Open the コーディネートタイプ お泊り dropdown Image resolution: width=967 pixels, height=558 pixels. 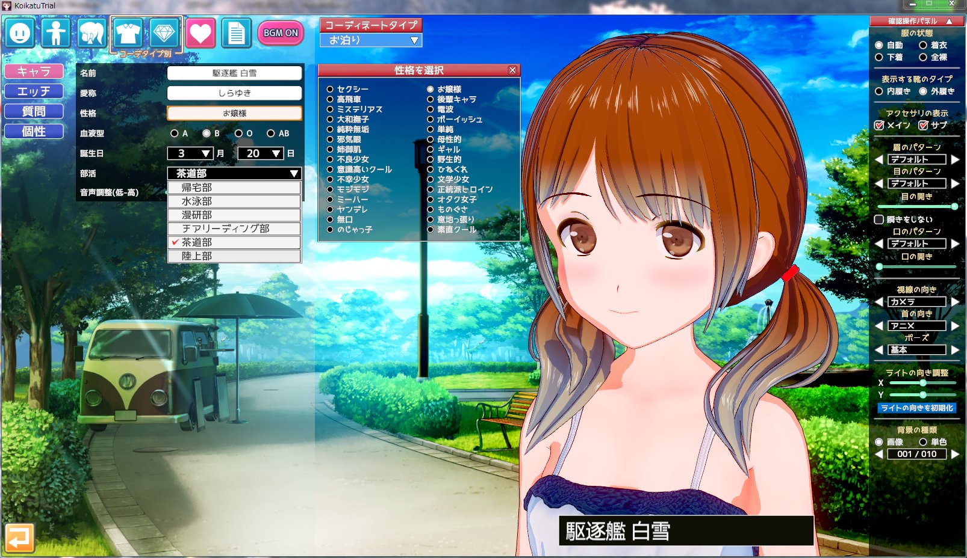click(371, 40)
